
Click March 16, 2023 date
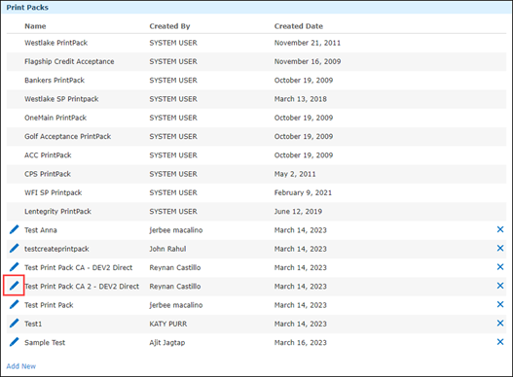[x=301, y=343]
